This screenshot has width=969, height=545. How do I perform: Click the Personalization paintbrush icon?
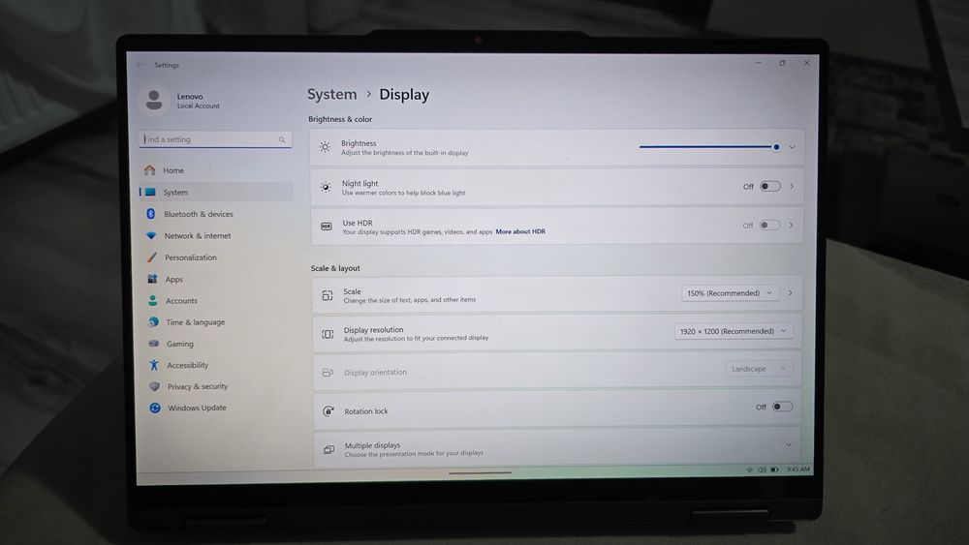(x=152, y=257)
